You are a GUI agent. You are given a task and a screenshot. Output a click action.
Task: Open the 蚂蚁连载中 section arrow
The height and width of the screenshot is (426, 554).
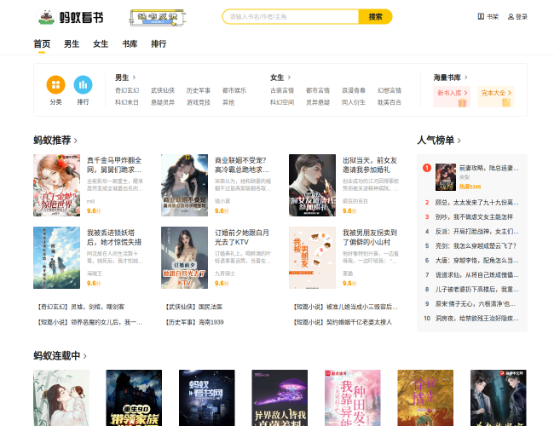point(86,355)
